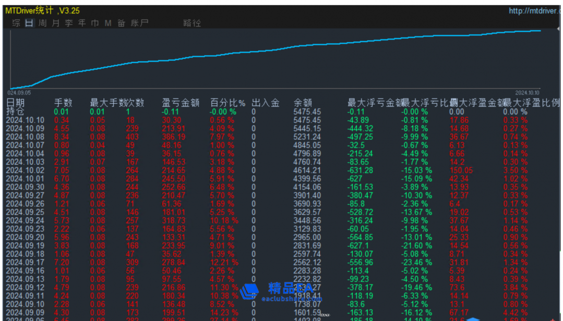The image size is (563, 321).
Task: Switch to the 综 (summary) tab
Action: pyautogui.click(x=16, y=23)
